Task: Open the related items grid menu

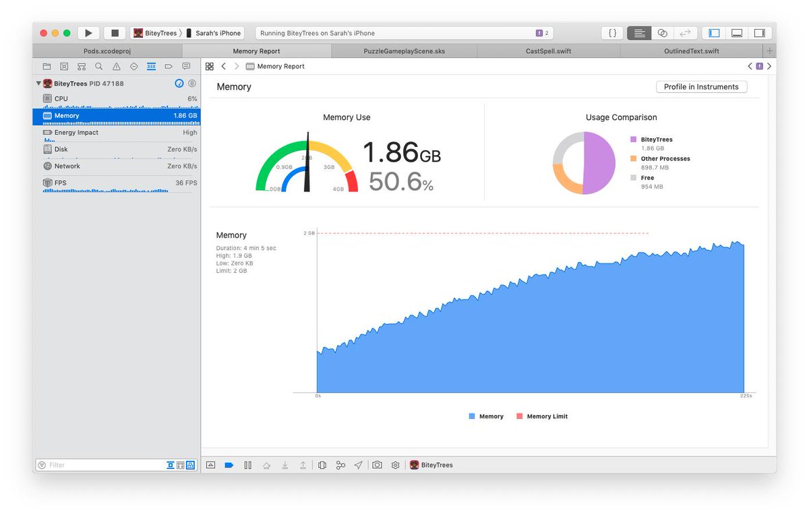Action: coord(210,67)
